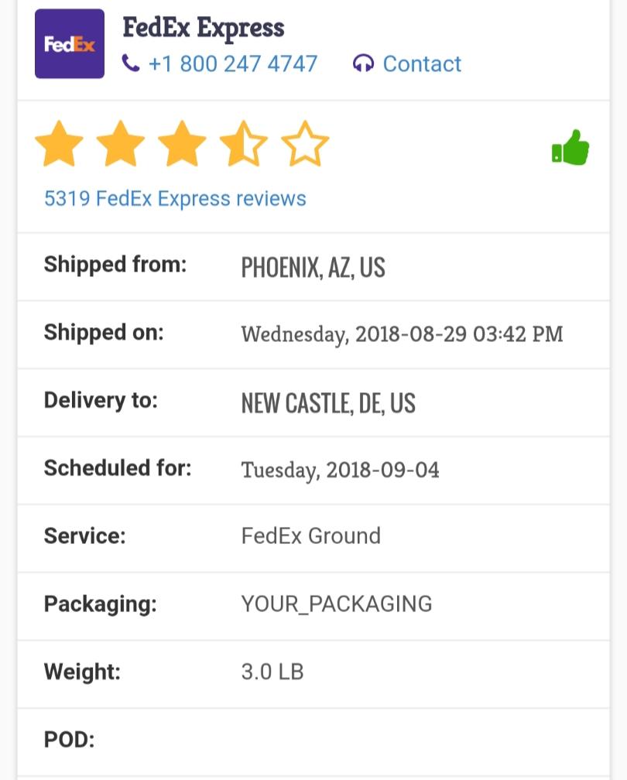Select the fifth empty star
The width and height of the screenshot is (627, 780).
click(305, 144)
